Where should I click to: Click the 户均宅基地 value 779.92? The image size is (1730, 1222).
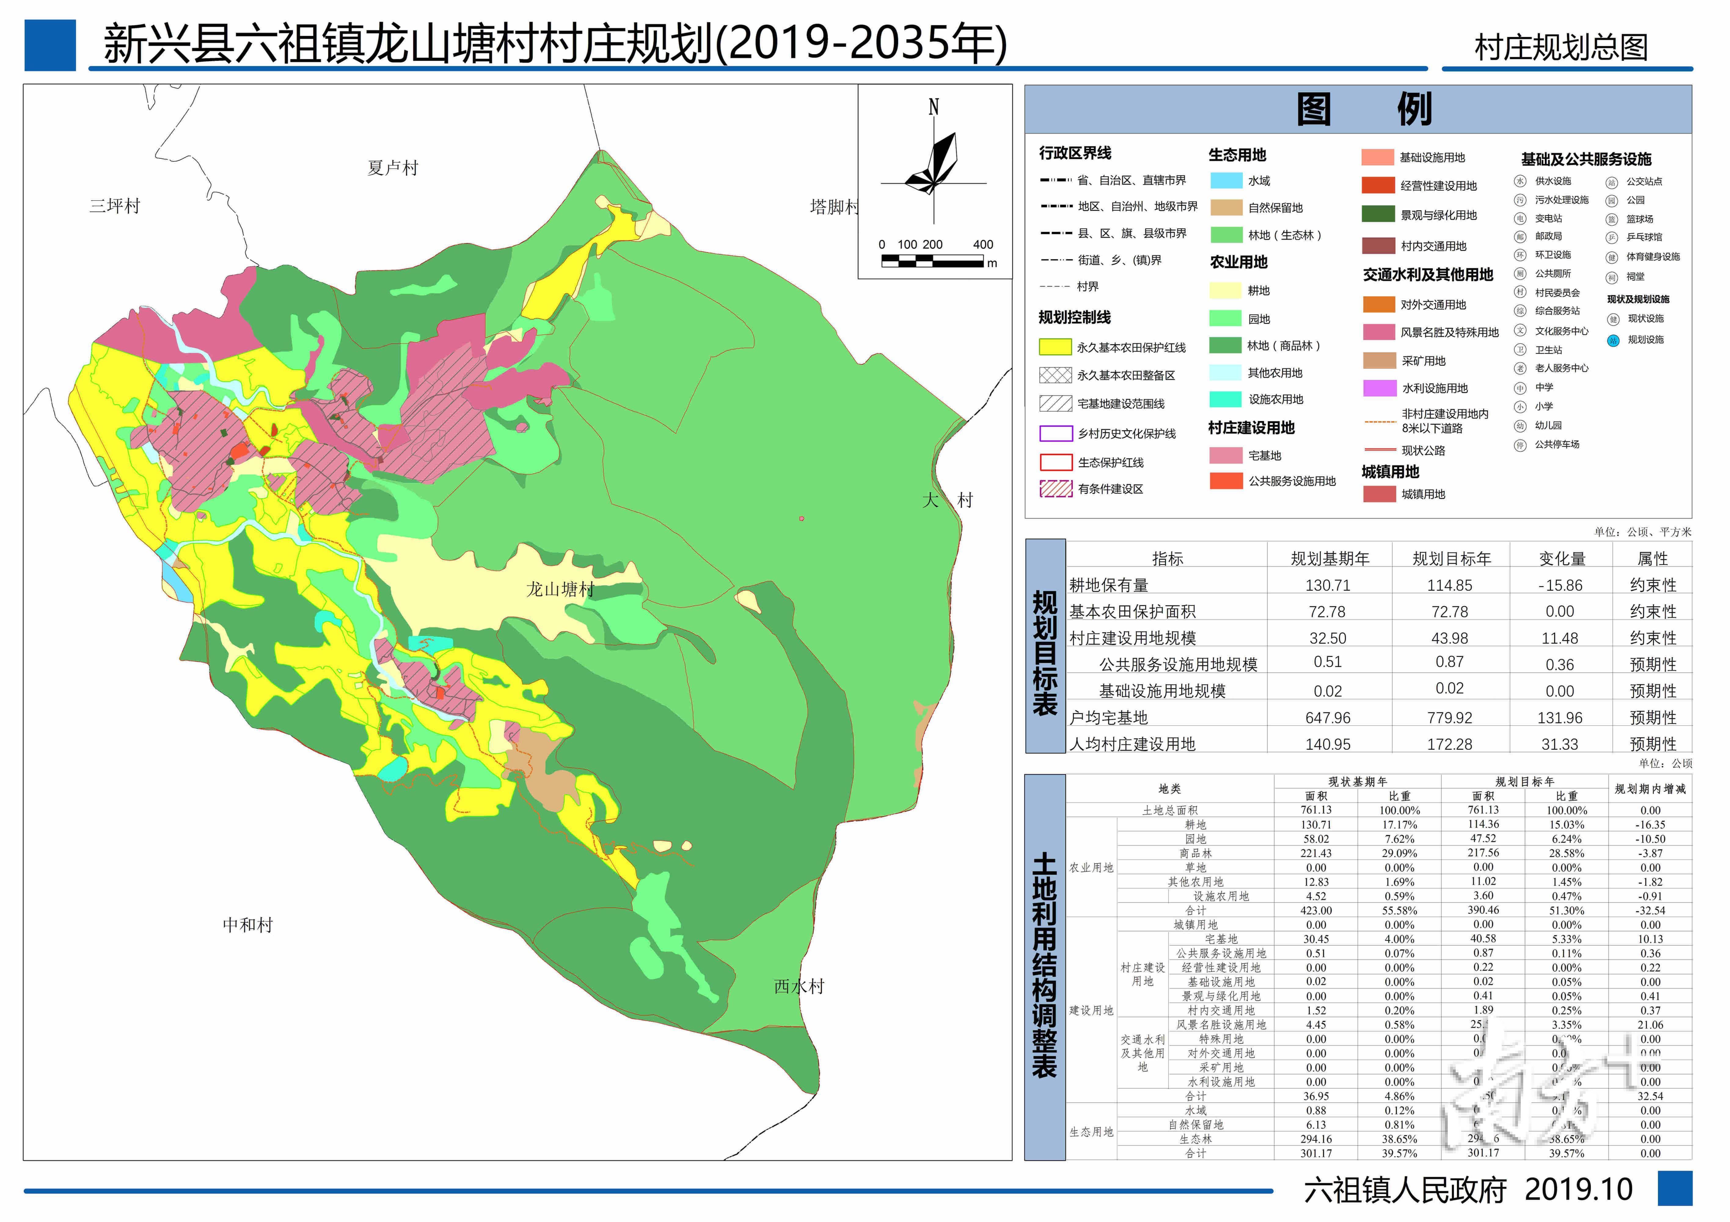pyautogui.click(x=1450, y=718)
